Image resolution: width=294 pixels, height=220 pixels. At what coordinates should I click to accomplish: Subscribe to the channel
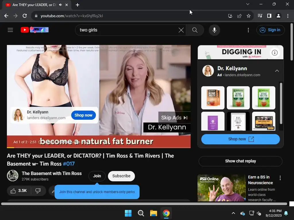pyautogui.click(x=121, y=176)
